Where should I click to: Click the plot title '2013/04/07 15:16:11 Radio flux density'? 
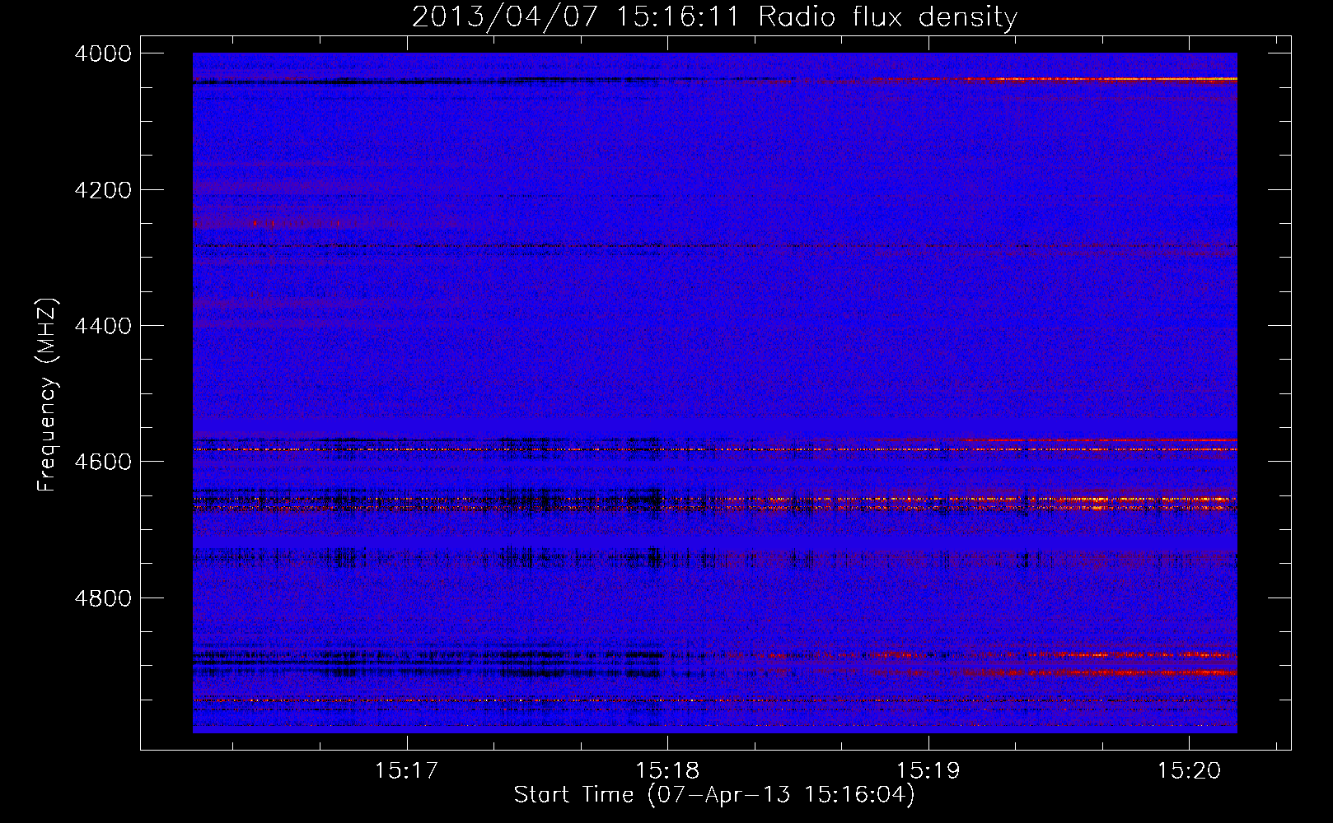tap(714, 17)
